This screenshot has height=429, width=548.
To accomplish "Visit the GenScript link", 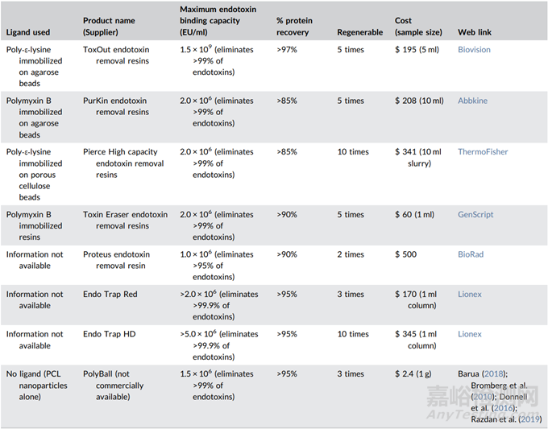I will click(x=475, y=215).
